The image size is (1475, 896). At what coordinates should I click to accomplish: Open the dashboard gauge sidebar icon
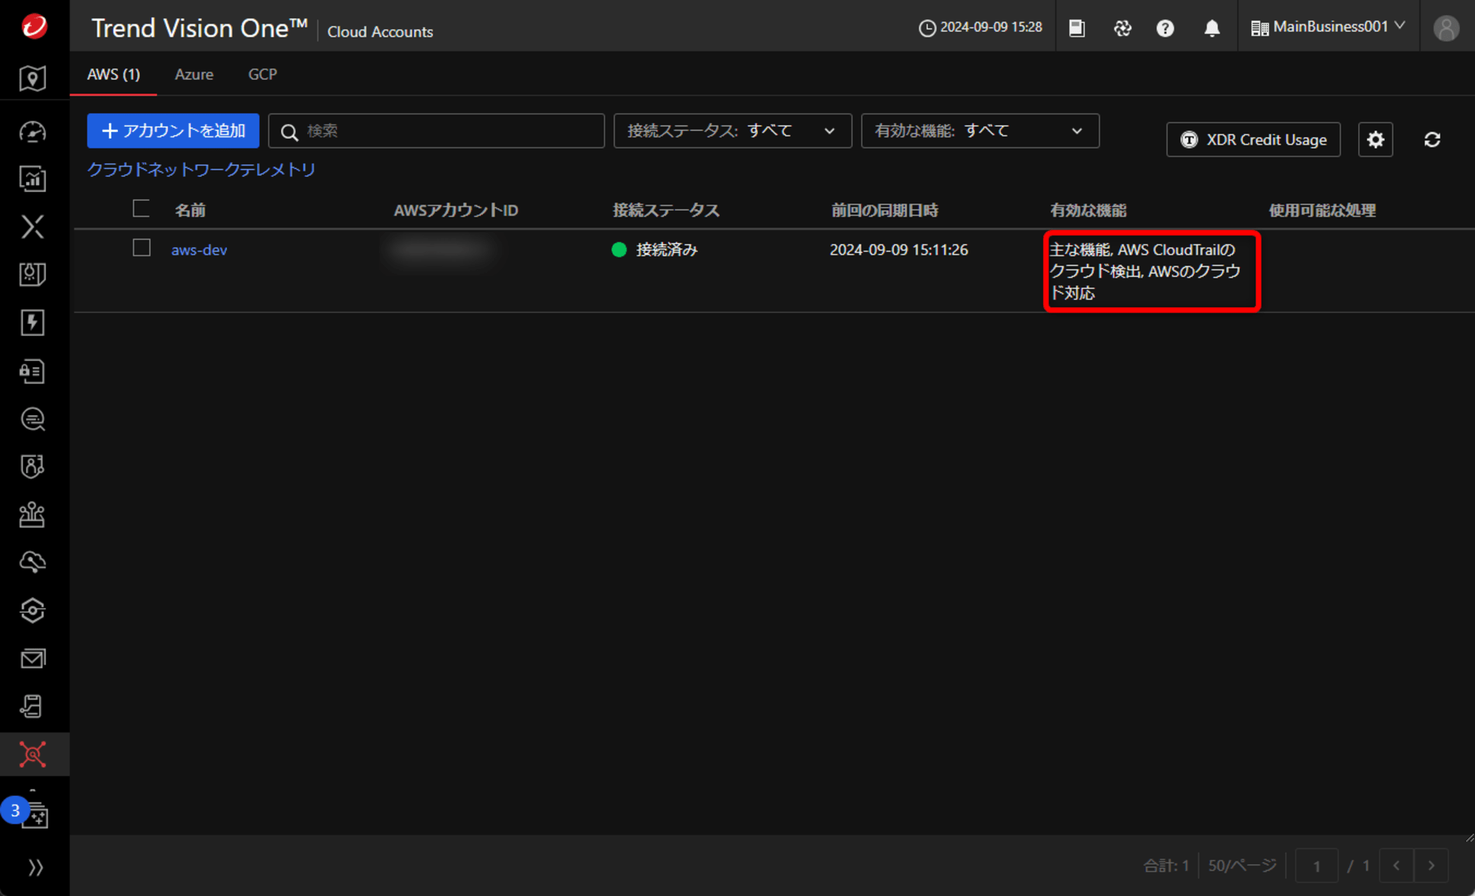32,132
